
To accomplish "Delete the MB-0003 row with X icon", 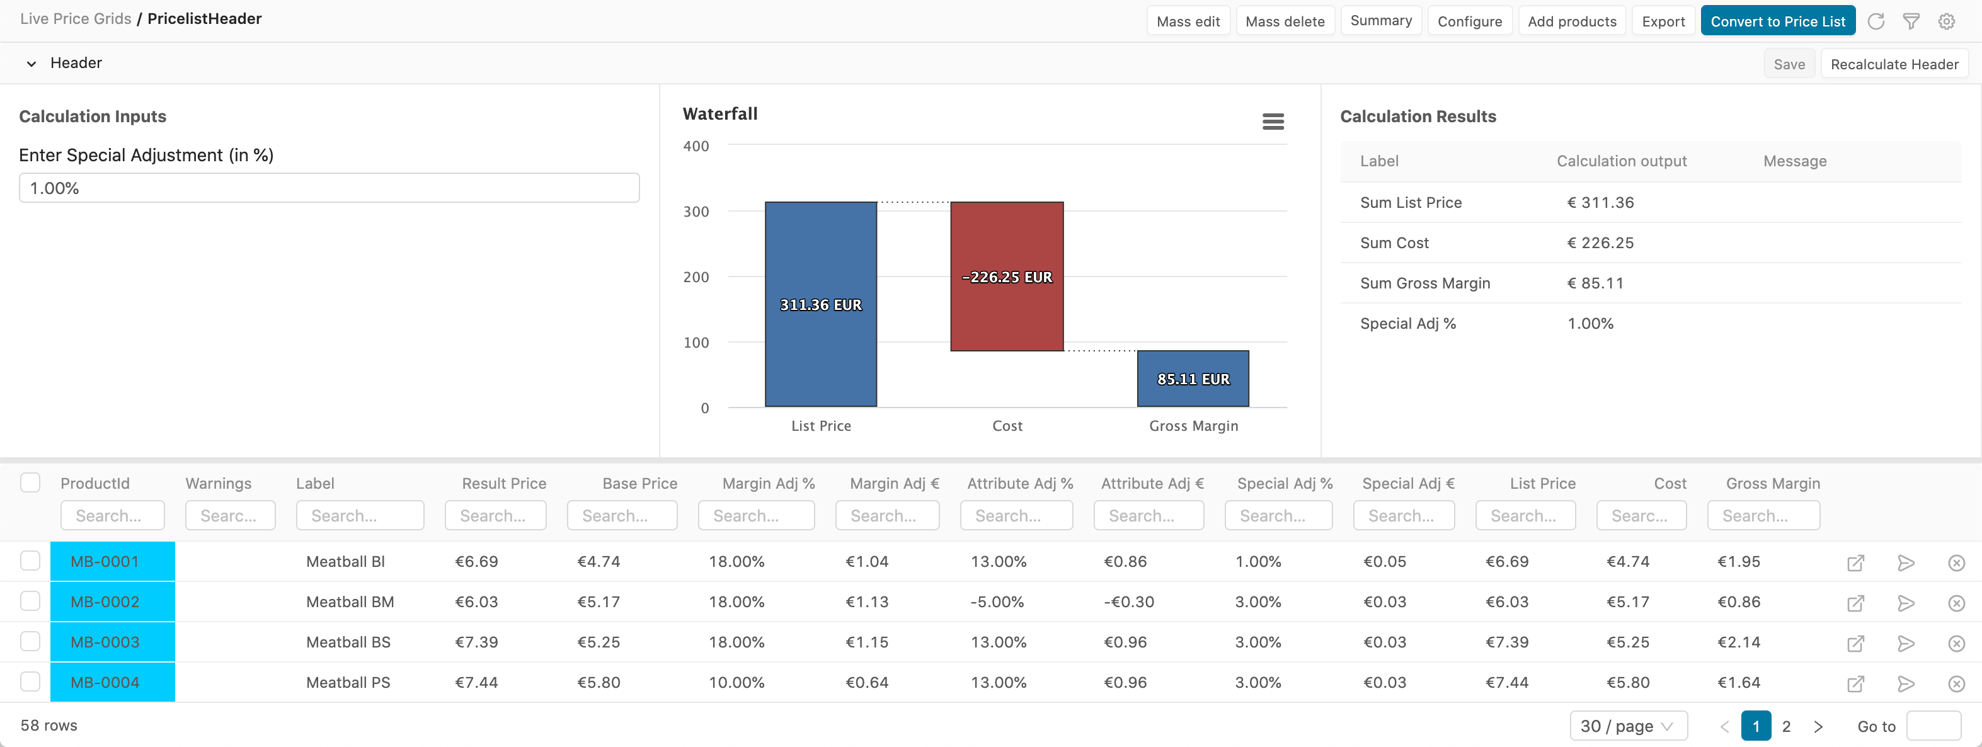I will 1957,643.
